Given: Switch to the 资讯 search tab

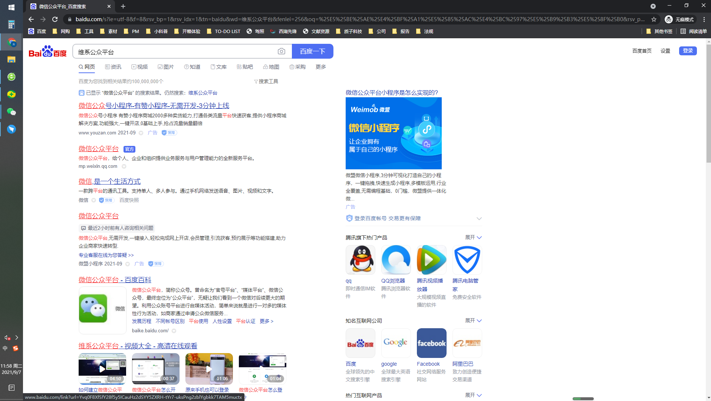Looking at the screenshot, I should (x=113, y=67).
